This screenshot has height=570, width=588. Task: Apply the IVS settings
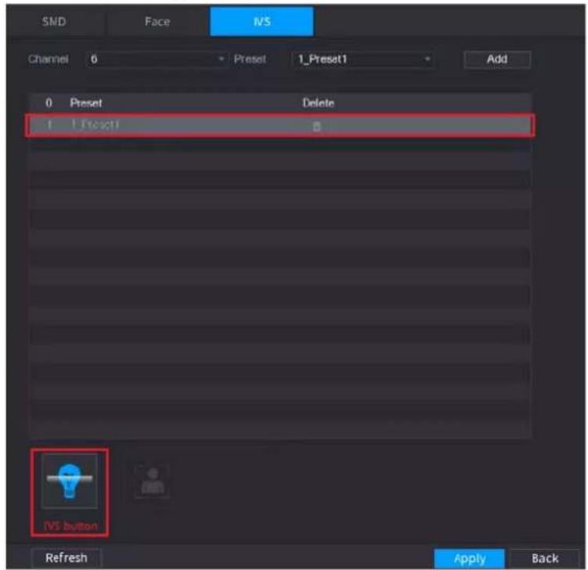click(470, 559)
